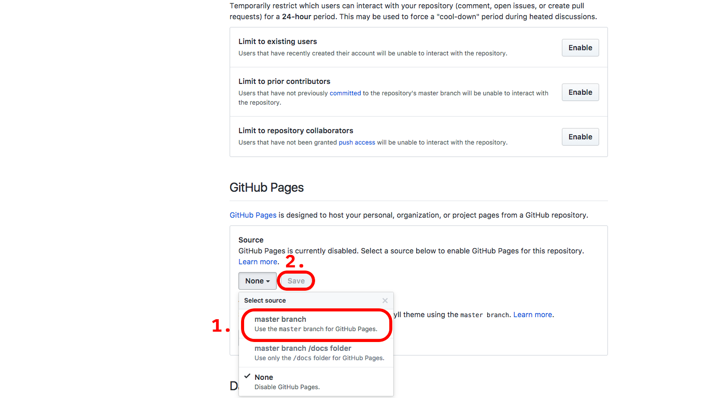This screenshot has width=708, height=398.
Task: Enable limit to existing users
Action: [x=580, y=47]
